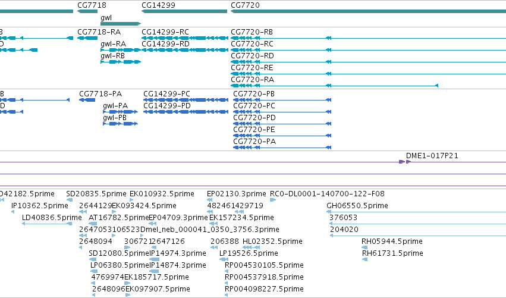
Task: Select RP004530105.5prime entry
Action: [264, 266]
